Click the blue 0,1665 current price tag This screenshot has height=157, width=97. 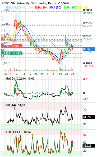(x=89, y=49)
